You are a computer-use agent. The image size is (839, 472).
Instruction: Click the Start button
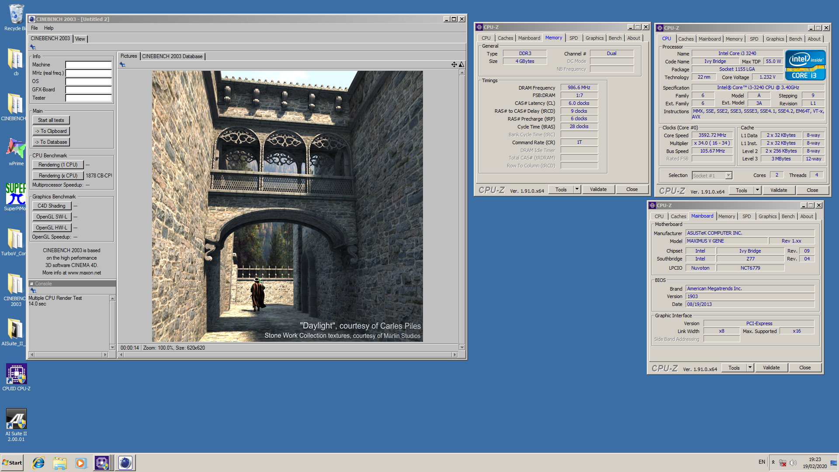click(12, 463)
